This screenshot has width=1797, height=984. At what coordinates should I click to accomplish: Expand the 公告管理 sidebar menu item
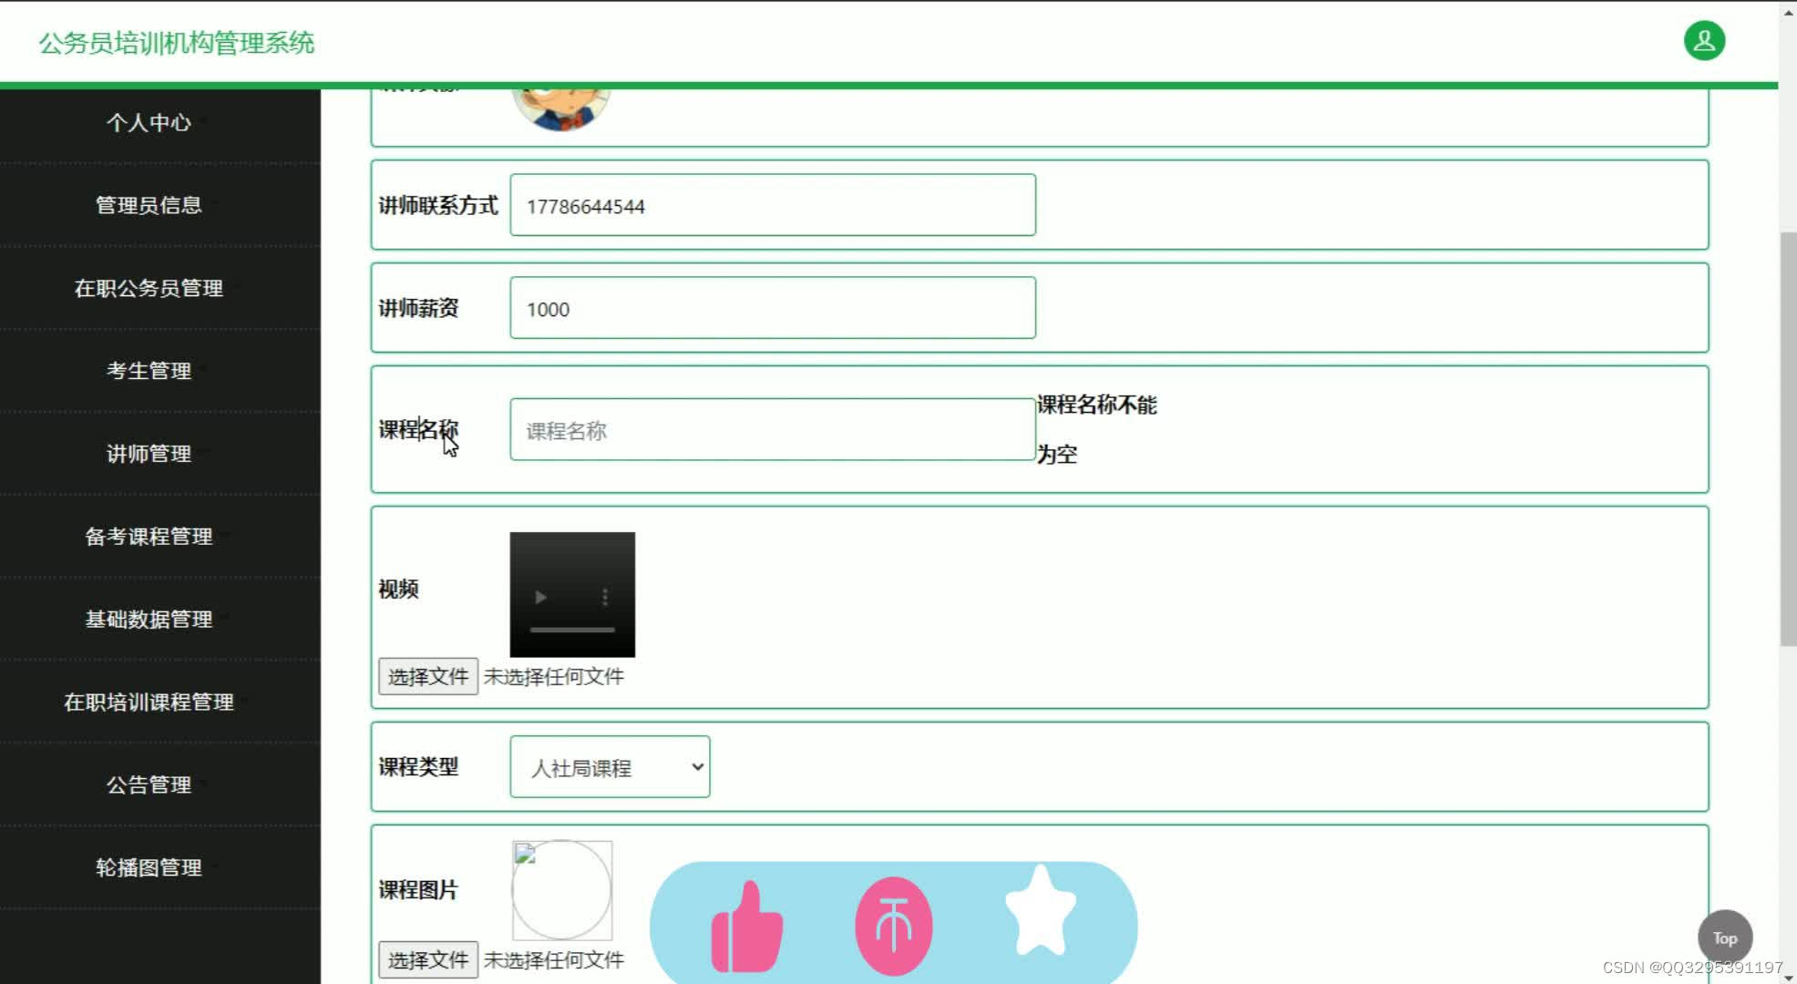tap(148, 784)
